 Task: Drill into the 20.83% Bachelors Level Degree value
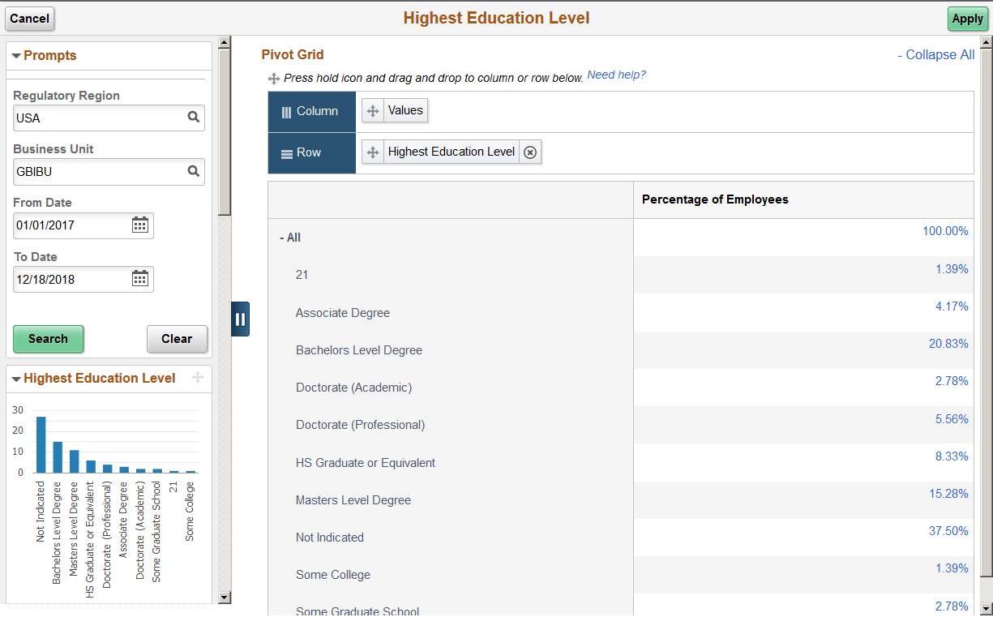pyautogui.click(x=948, y=343)
